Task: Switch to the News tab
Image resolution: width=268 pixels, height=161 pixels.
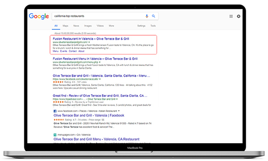Action: point(76,26)
